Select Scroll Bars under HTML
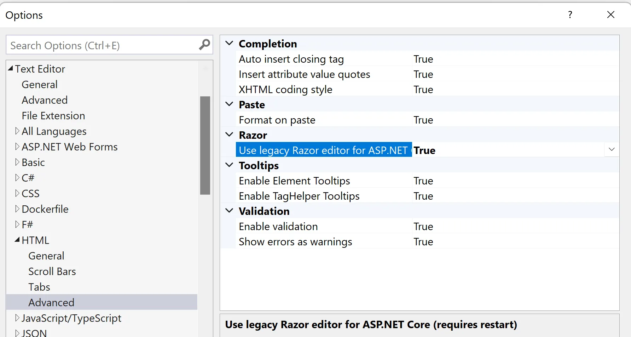The height and width of the screenshot is (337, 631). pyautogui.click(x=52, y=272)
